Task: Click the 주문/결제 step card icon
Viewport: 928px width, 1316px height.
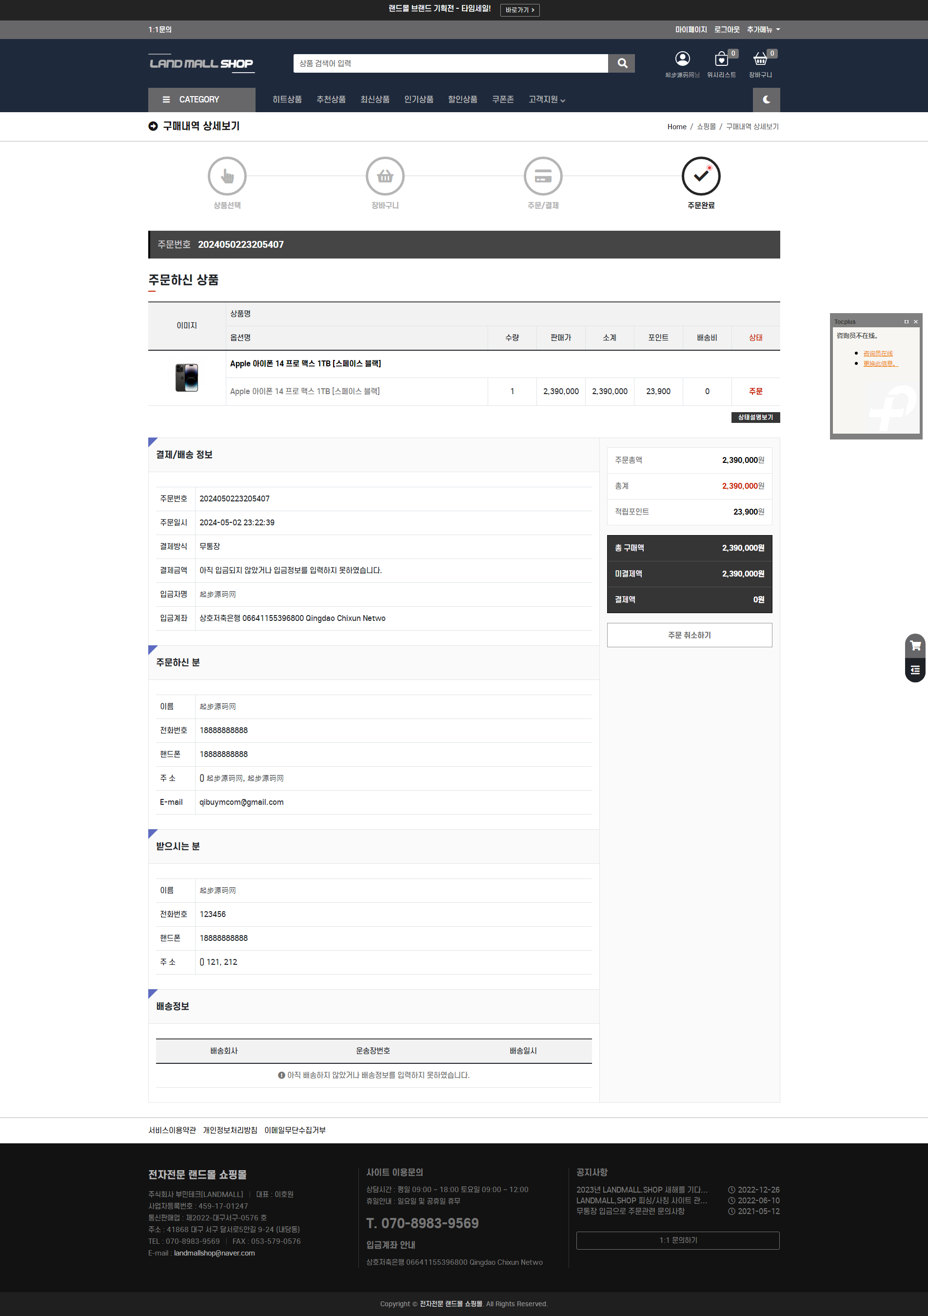Action: click(x=543, y=176)
